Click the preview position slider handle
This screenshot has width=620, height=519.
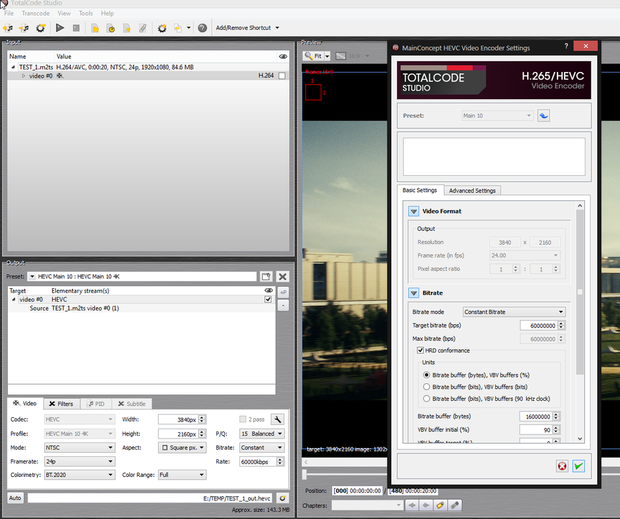point(304,474)
